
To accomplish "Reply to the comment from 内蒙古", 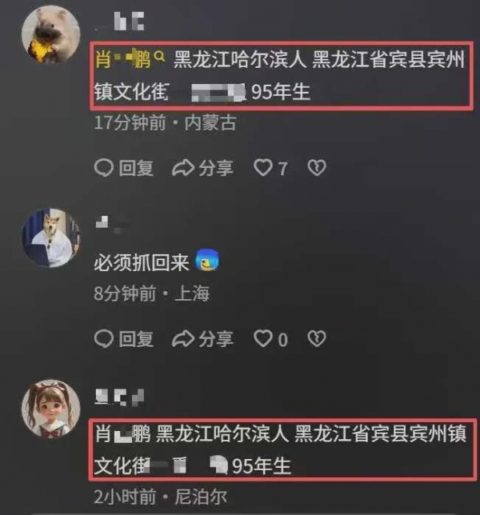I will pyautogui.click(x=123, y=168).
